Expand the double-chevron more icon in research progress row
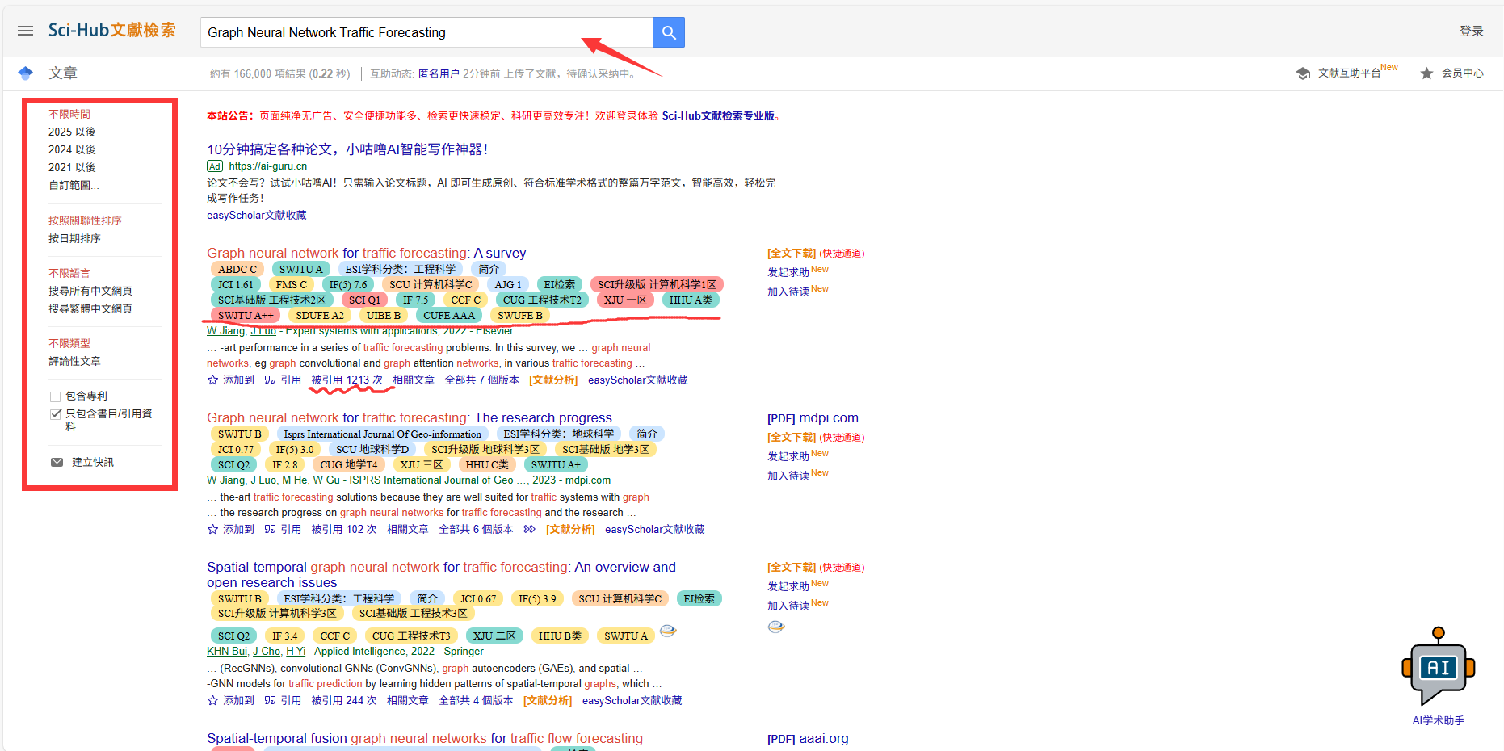 (x=529, y=529)
